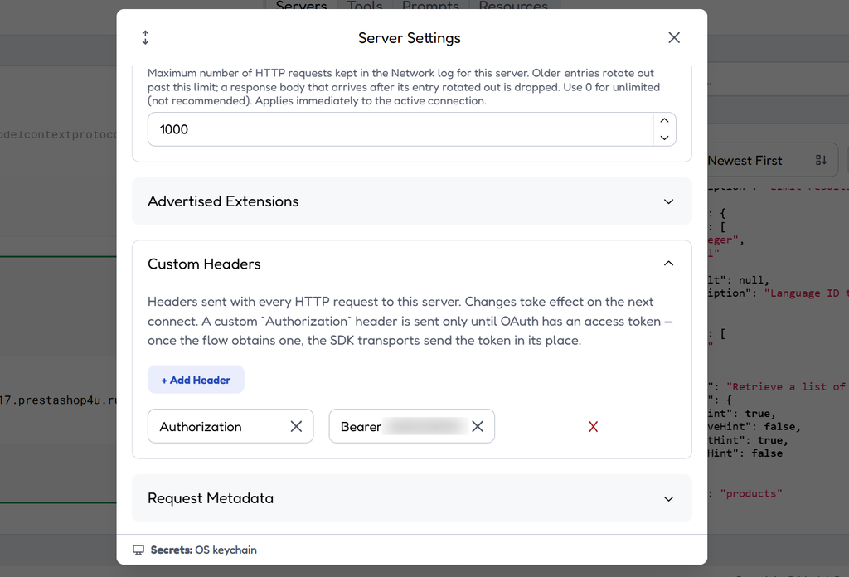The width and height of the screenshot is (849, 577).
Task: Collapse the Custom Headers section
Action: coord(412,264)
